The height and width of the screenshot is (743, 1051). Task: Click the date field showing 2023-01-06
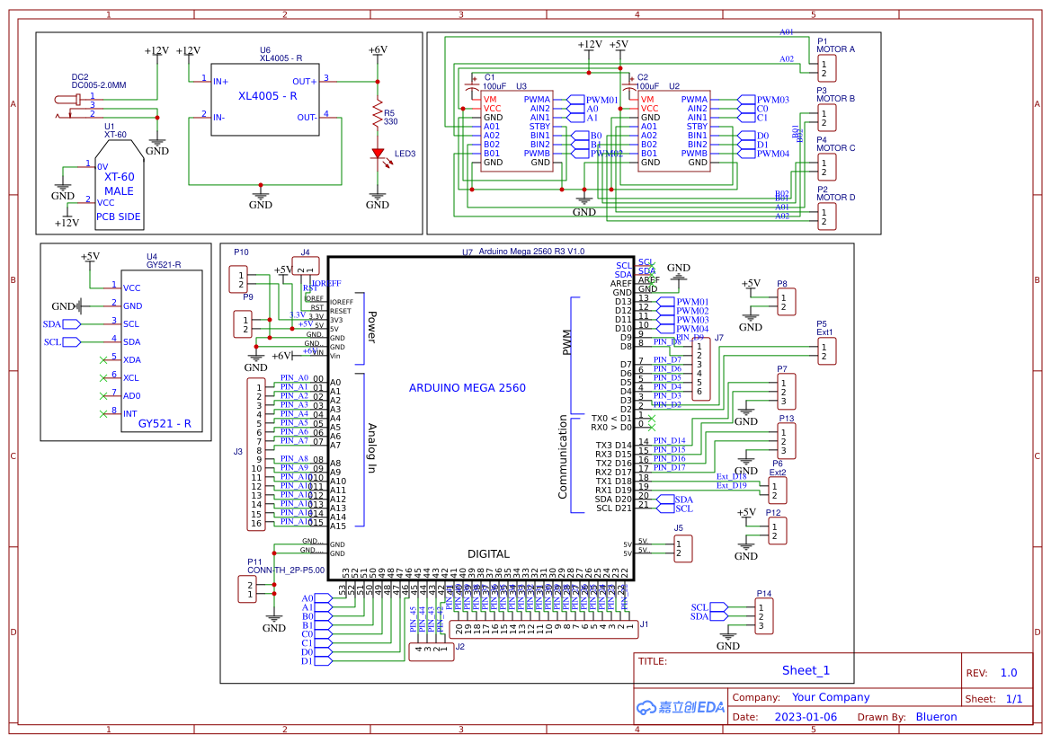pyautogui.click(x=805, y=716)
